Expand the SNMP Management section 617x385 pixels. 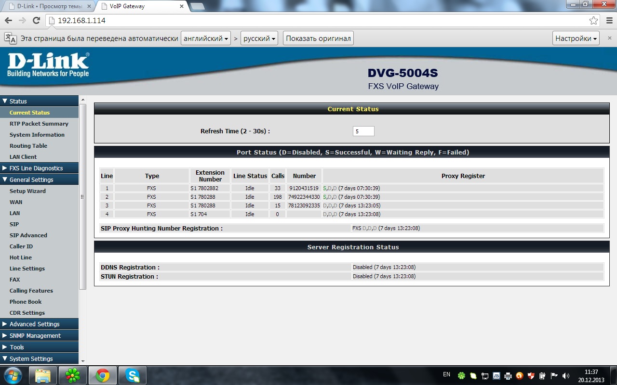[39, 335]
